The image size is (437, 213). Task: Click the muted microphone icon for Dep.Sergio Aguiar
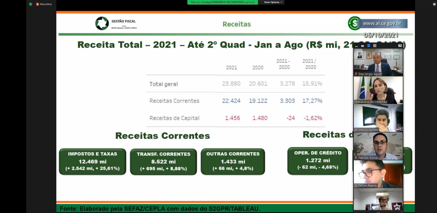[x=356, y=74]
